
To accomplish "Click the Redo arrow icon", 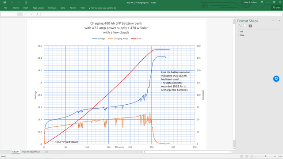I will 19,2.
